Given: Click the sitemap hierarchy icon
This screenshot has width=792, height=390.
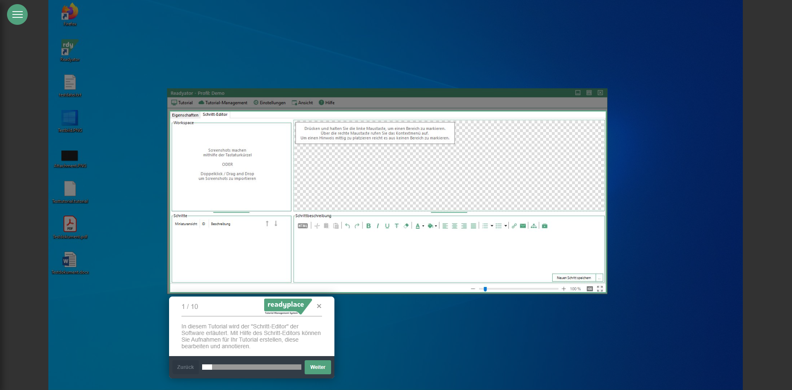Looking at the screenshot, I should [x=534, y=226].
